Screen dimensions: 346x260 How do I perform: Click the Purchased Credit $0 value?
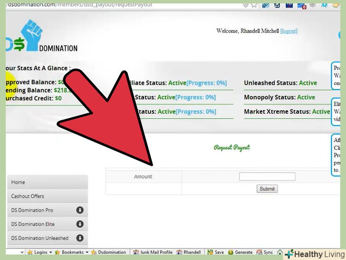click(58, 98)
